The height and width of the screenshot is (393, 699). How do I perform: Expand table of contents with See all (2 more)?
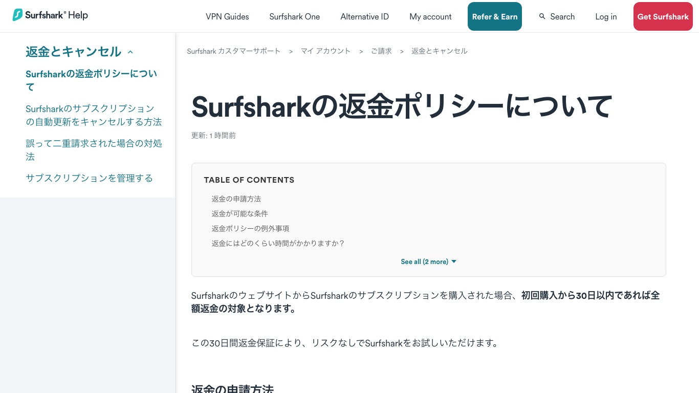[x=428, y=261]
